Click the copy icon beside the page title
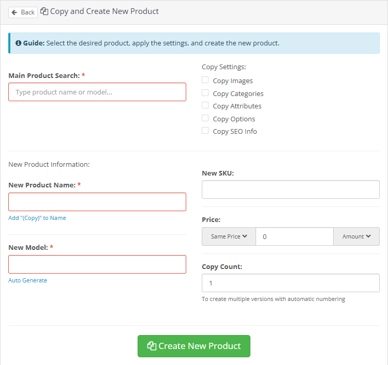This screenshot has width=388, height=365. 44,11
